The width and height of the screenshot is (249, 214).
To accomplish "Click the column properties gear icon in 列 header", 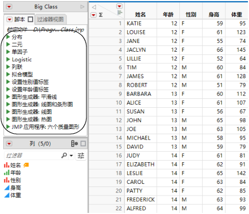I will point(74,144).
